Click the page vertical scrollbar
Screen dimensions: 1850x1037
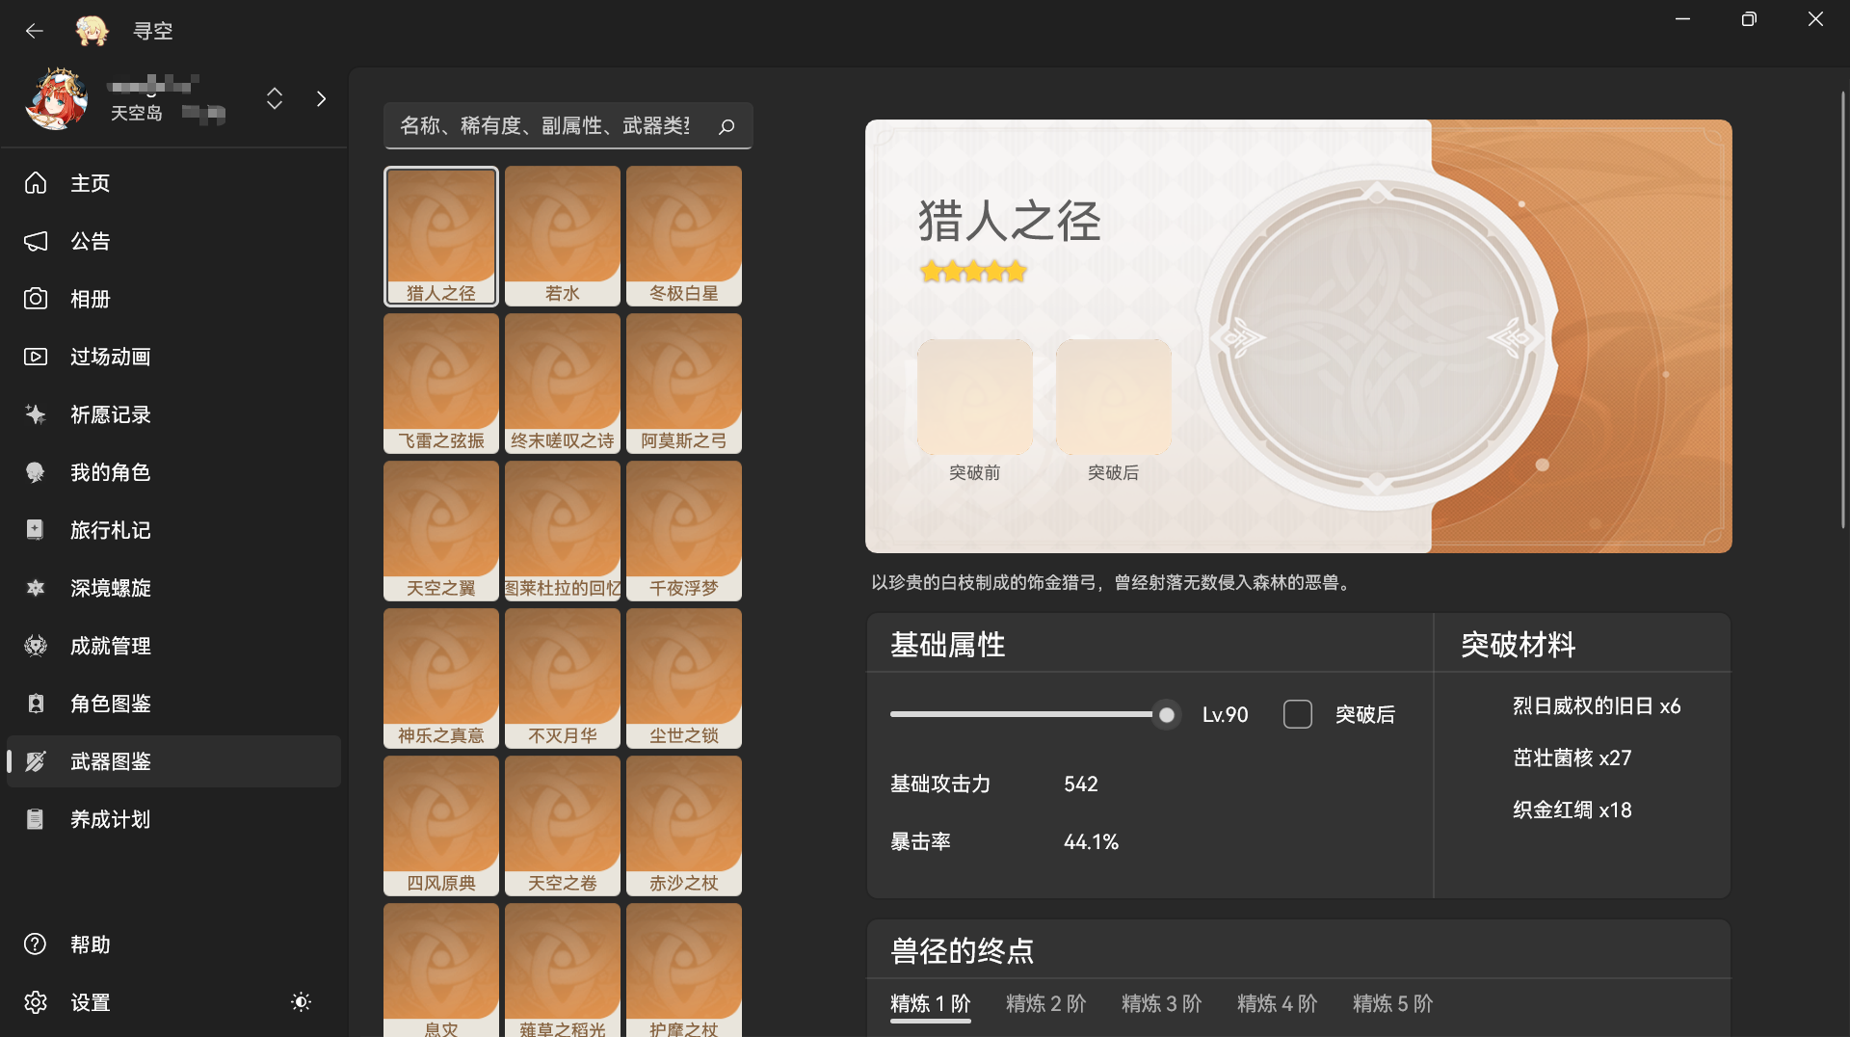(x=1842, y=308)
